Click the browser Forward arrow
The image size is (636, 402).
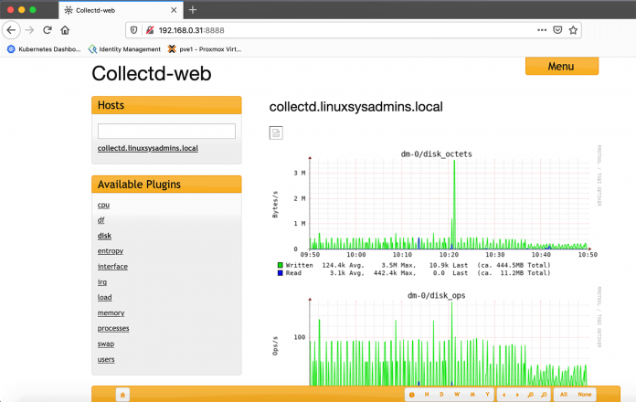point(29,30)
